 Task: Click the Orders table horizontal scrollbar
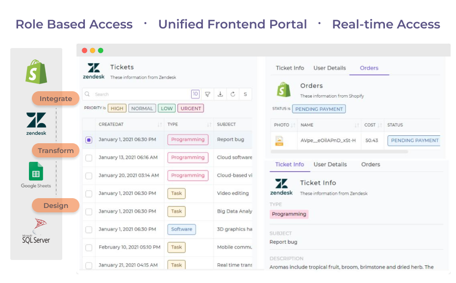click(339, 152)
